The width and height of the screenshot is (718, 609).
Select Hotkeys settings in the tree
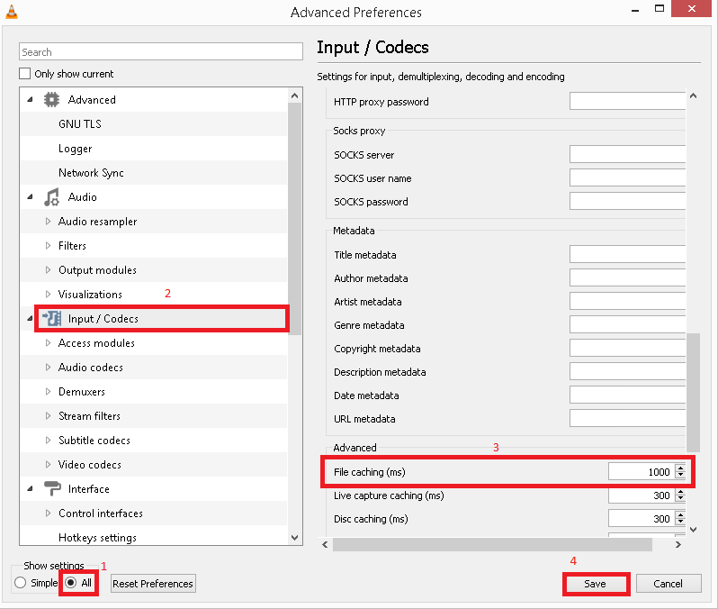tap(97, 538)
